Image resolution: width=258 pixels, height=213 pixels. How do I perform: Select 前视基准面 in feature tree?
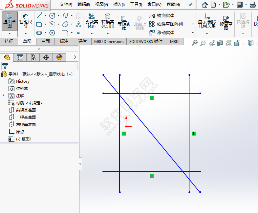[26, 110]
